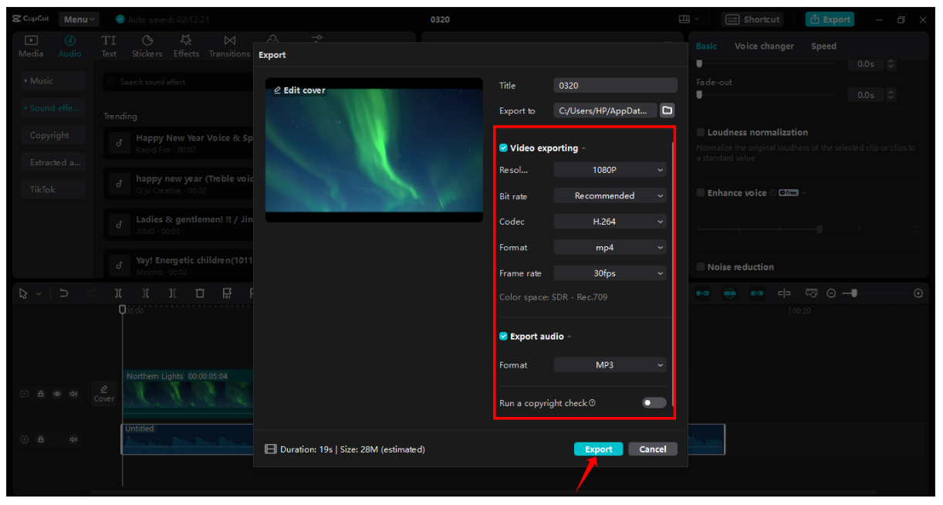This screenshot has height=505, width=943.
Task: Click the Cover button beside video track
Action: point(103,394)
